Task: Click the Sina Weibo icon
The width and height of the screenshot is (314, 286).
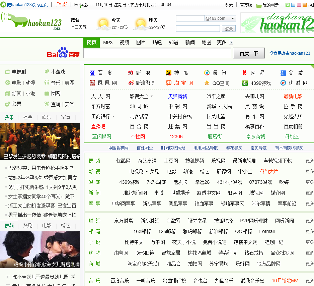Action: (131, 83)
